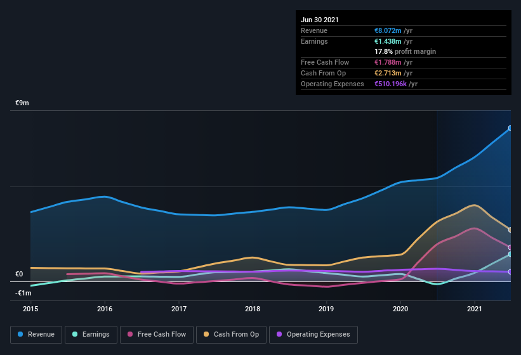
Task: Click the Free Cash Flow endpoint marker
Action: 510,247
